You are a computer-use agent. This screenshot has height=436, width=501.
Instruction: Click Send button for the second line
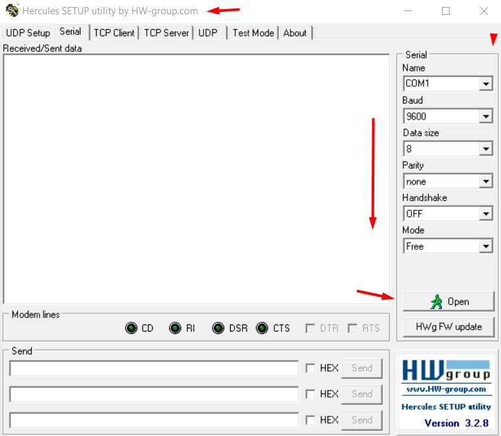click(x=362, y=394)
